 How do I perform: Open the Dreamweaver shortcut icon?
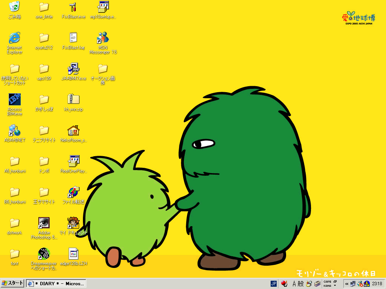44,259
